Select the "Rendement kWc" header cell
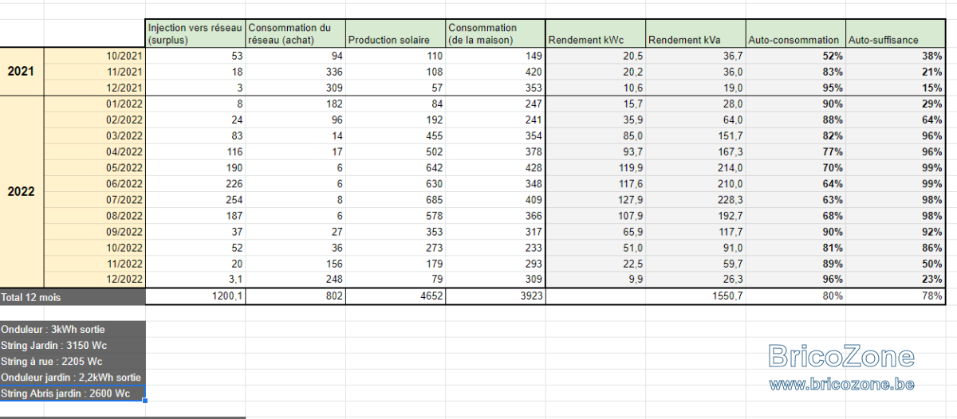 595,33
